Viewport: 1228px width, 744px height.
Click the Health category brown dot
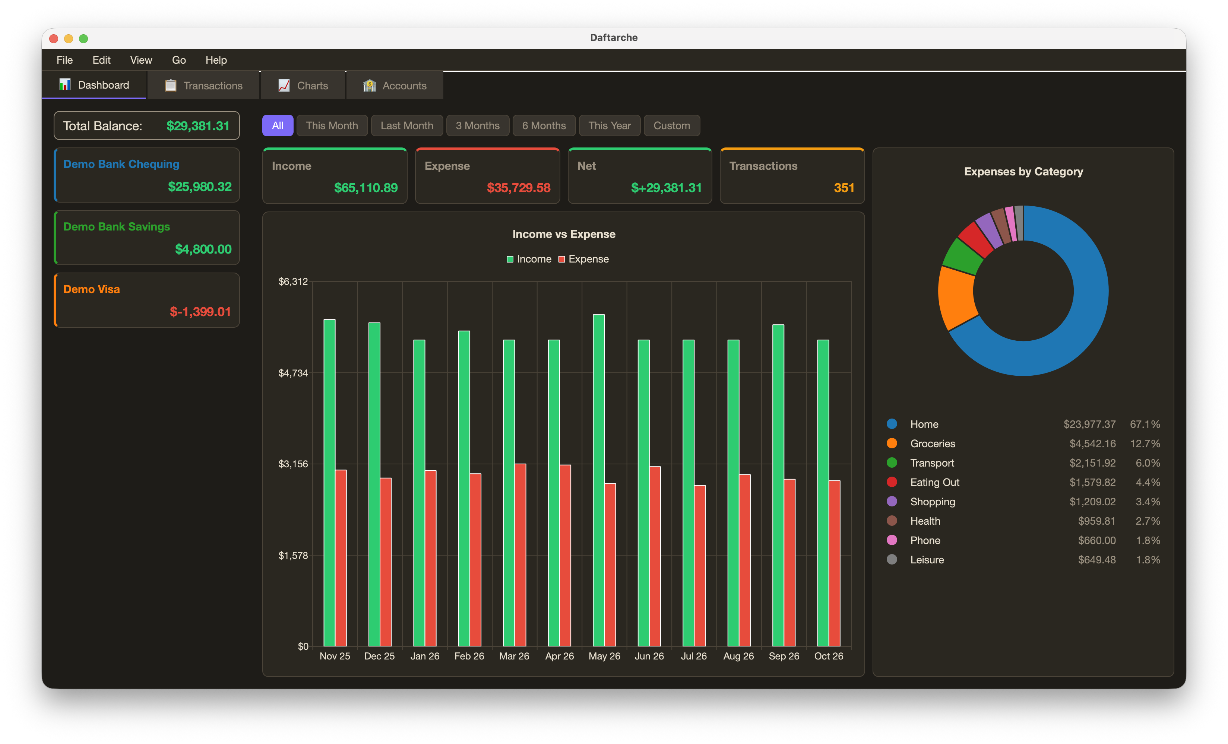[x=892, y=521]
